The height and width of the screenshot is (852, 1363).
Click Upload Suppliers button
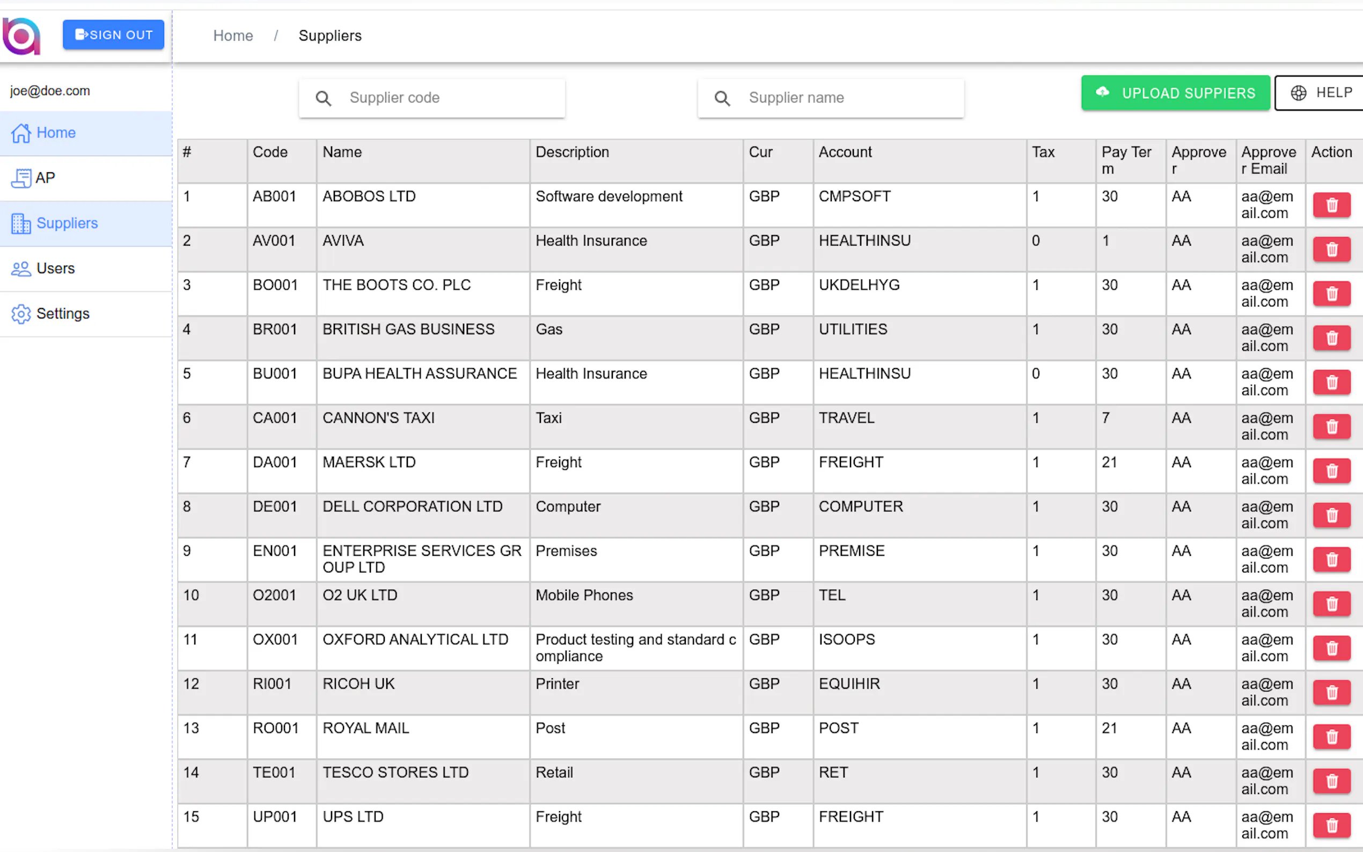pyautogui.click(x=1175, y=93)
